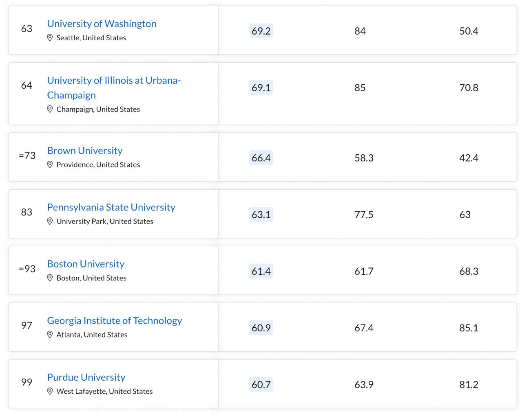Viewport: 522px width, 412px height.
Task: Click the location pin beside West Lafayette
Action: [x=50, y=391]
